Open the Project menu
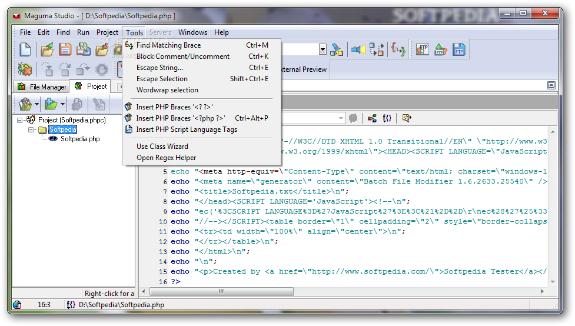This screenshot has width=575, height=326. pos(108,32)
